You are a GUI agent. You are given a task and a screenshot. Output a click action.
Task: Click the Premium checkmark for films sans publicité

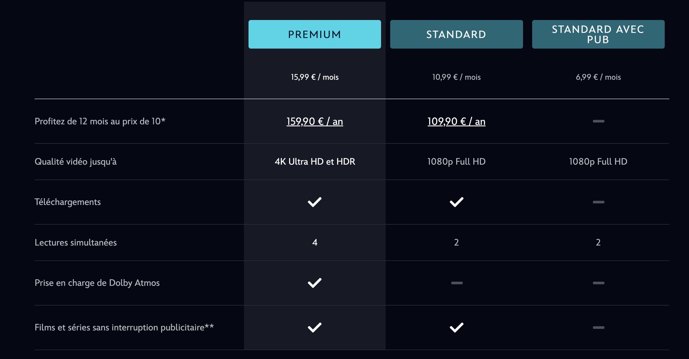[314, 326]
